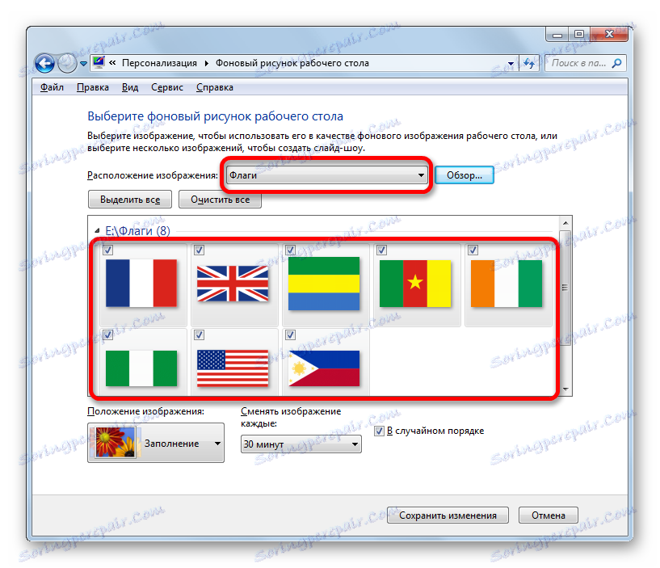Click the 'Обзор...' button
The height and width of the screenshot is (568, 660).
[465, 175]
